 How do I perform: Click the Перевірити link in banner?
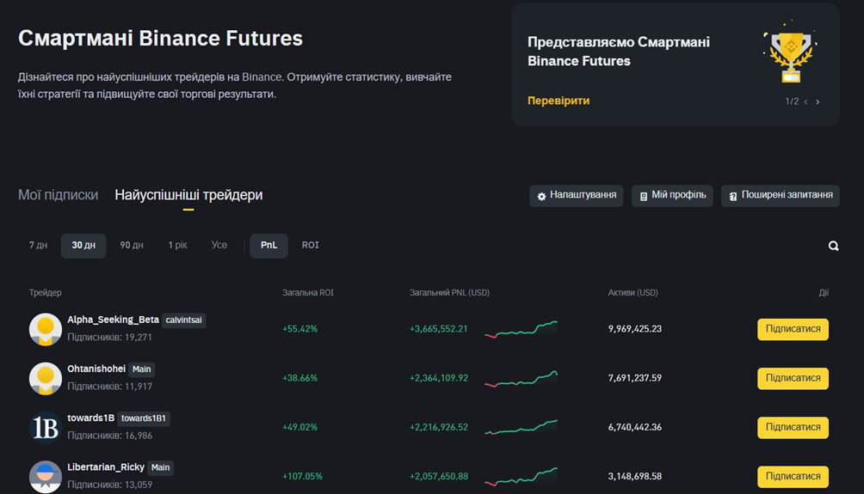(x=559, y=101)
